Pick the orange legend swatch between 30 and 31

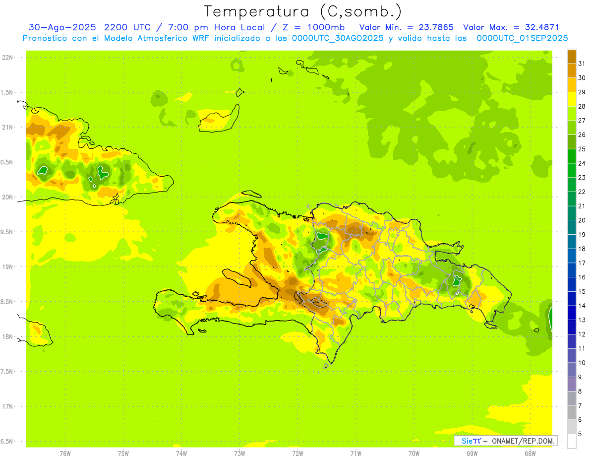[x=572, y=70]
